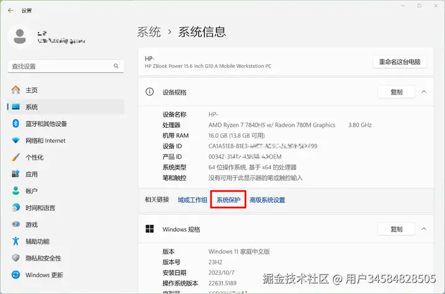Screen dimensions: 445x294
Task: Click the 系统 monitor icon
Action: (15, 107)
